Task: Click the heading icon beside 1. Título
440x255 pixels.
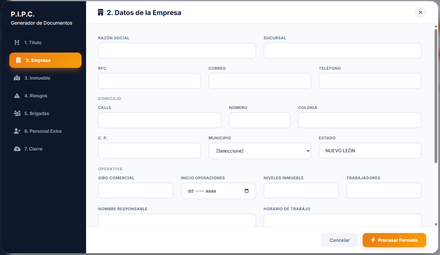Action: [x=17, y=42]
